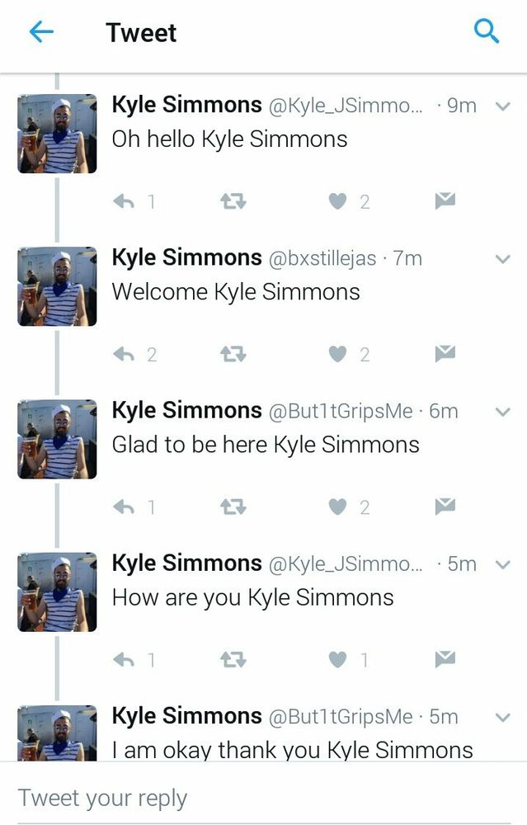Open @But1tGripsMe handle on 6m tweet
Image resolution: width=527 pixels, height=825 pixels.
(341, 411)
